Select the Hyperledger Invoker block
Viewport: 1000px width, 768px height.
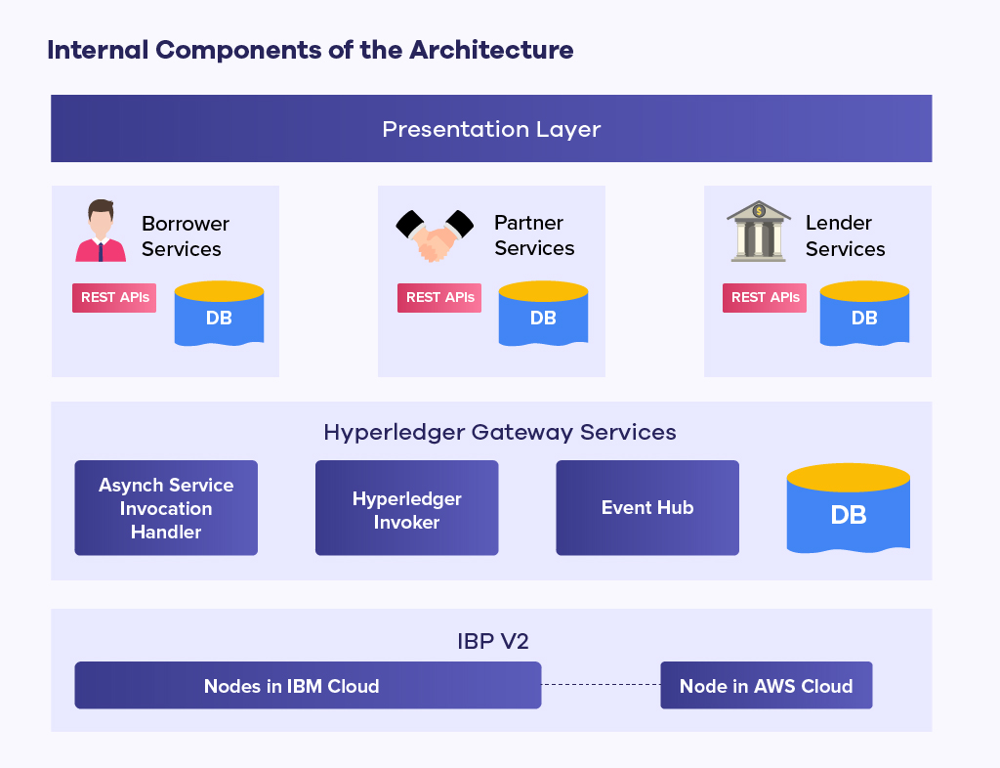pyautogui.click(x=406, y=509)
